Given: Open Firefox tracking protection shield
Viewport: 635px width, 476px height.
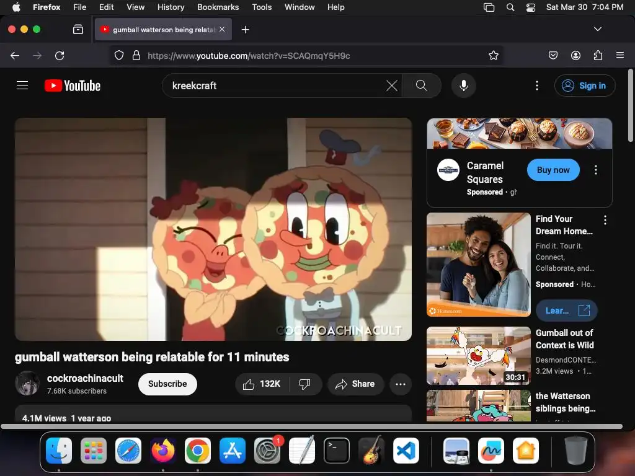Looking at the screenshot, I should tap(118, 55).
